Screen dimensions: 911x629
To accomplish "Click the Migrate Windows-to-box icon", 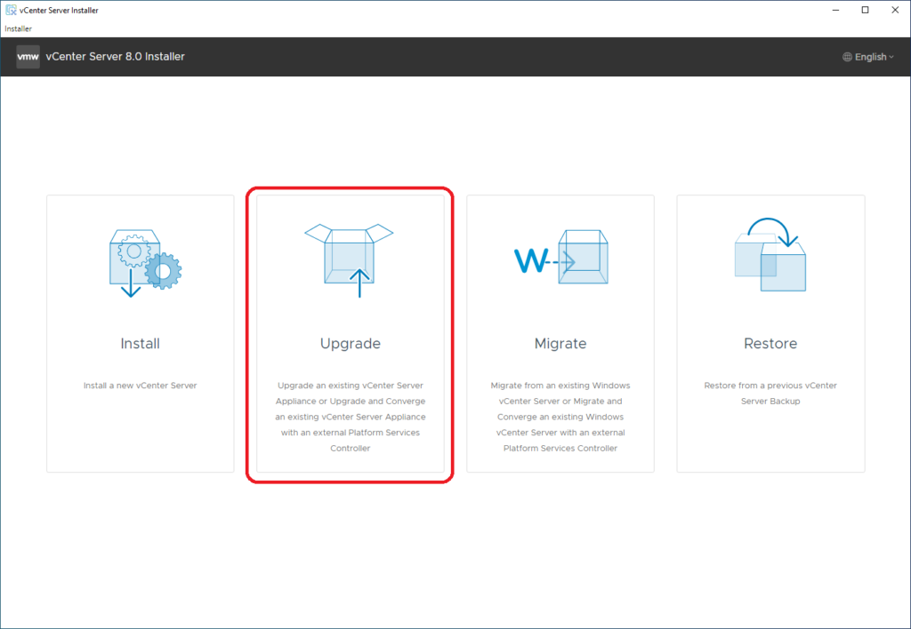I will coord(560,259).
